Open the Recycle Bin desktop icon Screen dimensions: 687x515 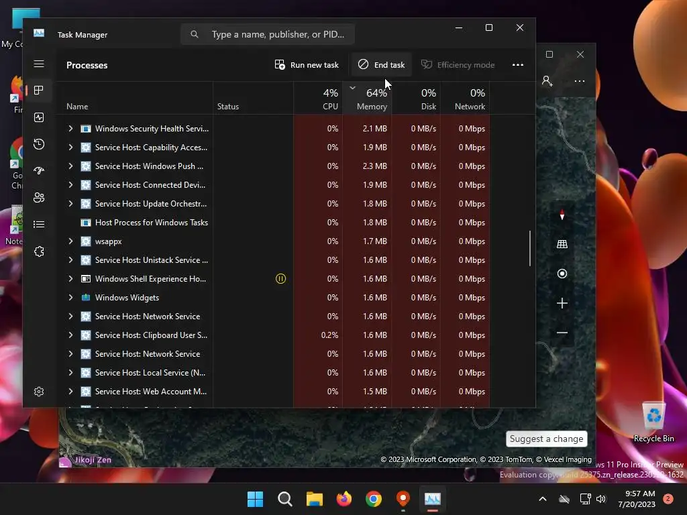pos(653,422)
